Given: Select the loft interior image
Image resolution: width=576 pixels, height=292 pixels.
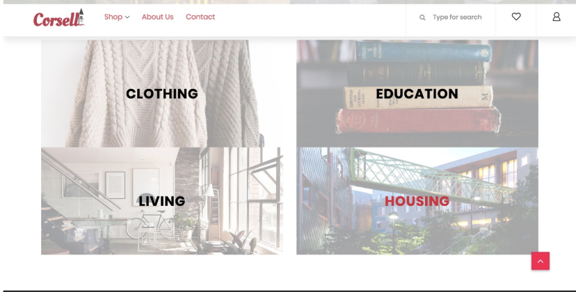Looking at the screenshot, I should (162, 201).
